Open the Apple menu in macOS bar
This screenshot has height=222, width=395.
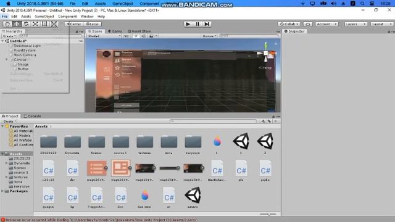[8, 4]
